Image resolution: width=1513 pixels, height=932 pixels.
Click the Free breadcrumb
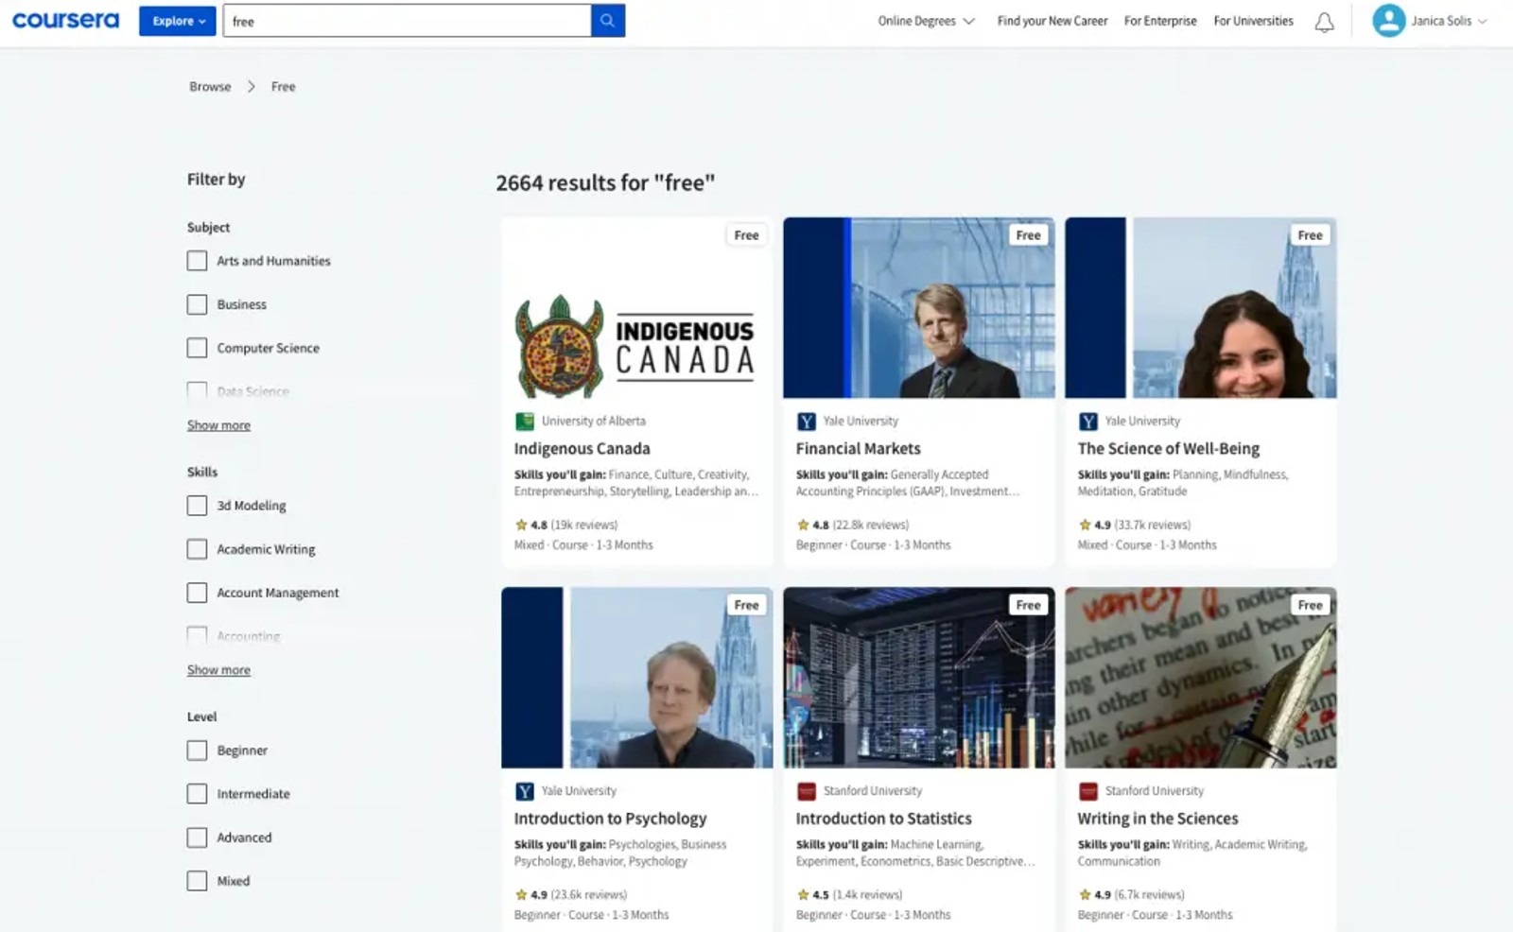[284, 86]
